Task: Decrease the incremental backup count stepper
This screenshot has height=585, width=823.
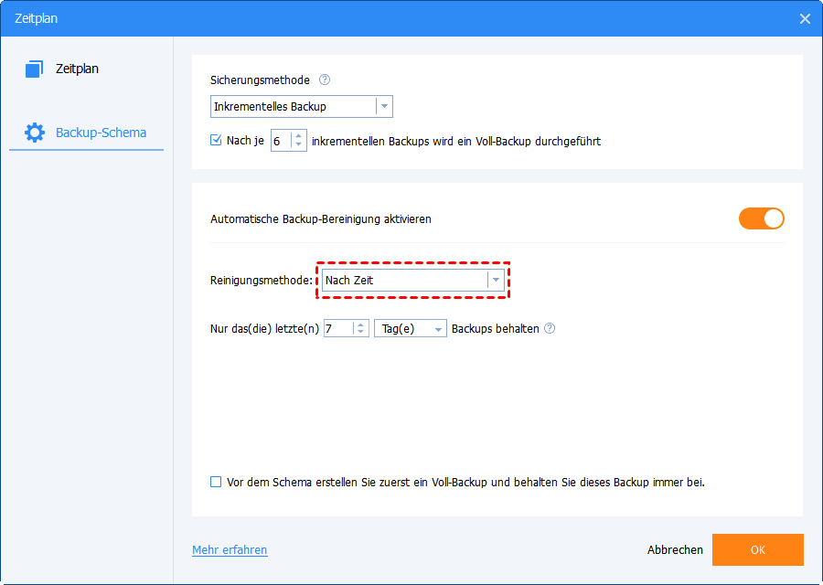Action: click(x=298, y=145)
